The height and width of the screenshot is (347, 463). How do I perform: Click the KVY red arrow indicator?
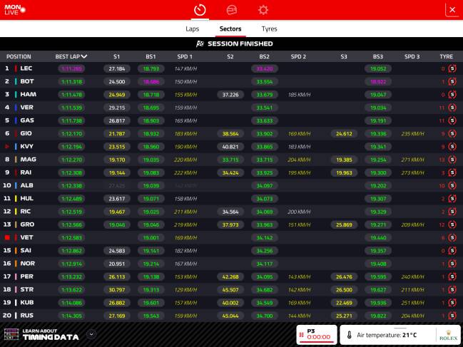[7, 146]
